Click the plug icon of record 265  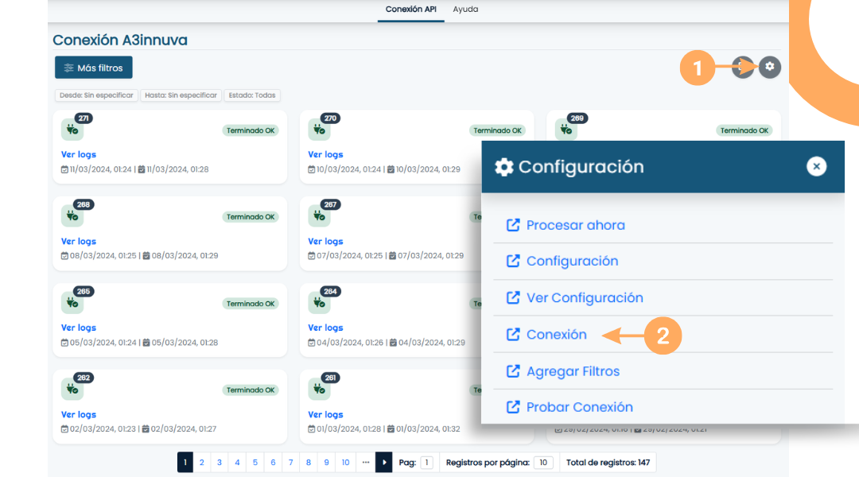click(x=72, y=303)
